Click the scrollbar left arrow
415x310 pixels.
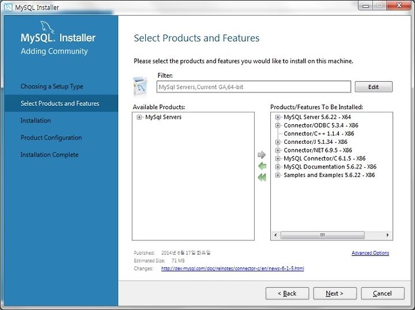click(x=276, y=235)
